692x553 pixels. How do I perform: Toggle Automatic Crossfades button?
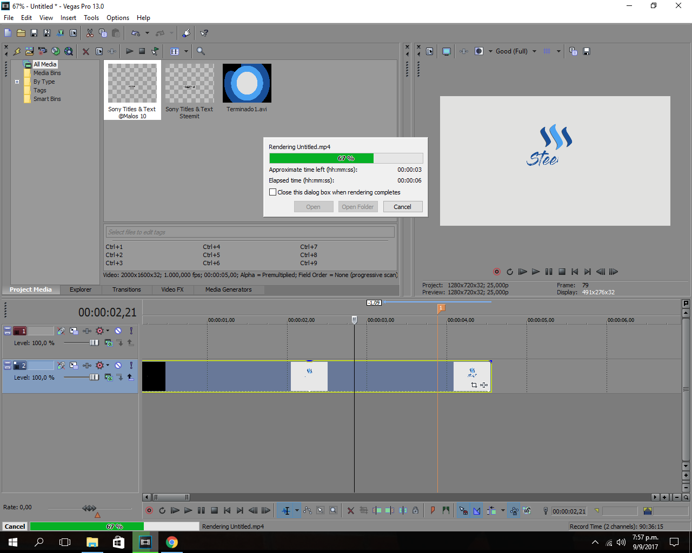point(477,510)
